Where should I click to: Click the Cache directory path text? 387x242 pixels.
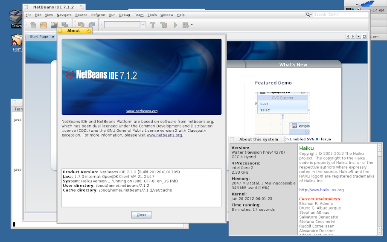tap(136, 190)
